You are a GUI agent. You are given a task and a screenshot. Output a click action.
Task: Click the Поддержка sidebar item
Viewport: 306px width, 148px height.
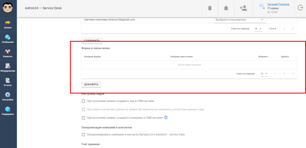click(8, 111)
